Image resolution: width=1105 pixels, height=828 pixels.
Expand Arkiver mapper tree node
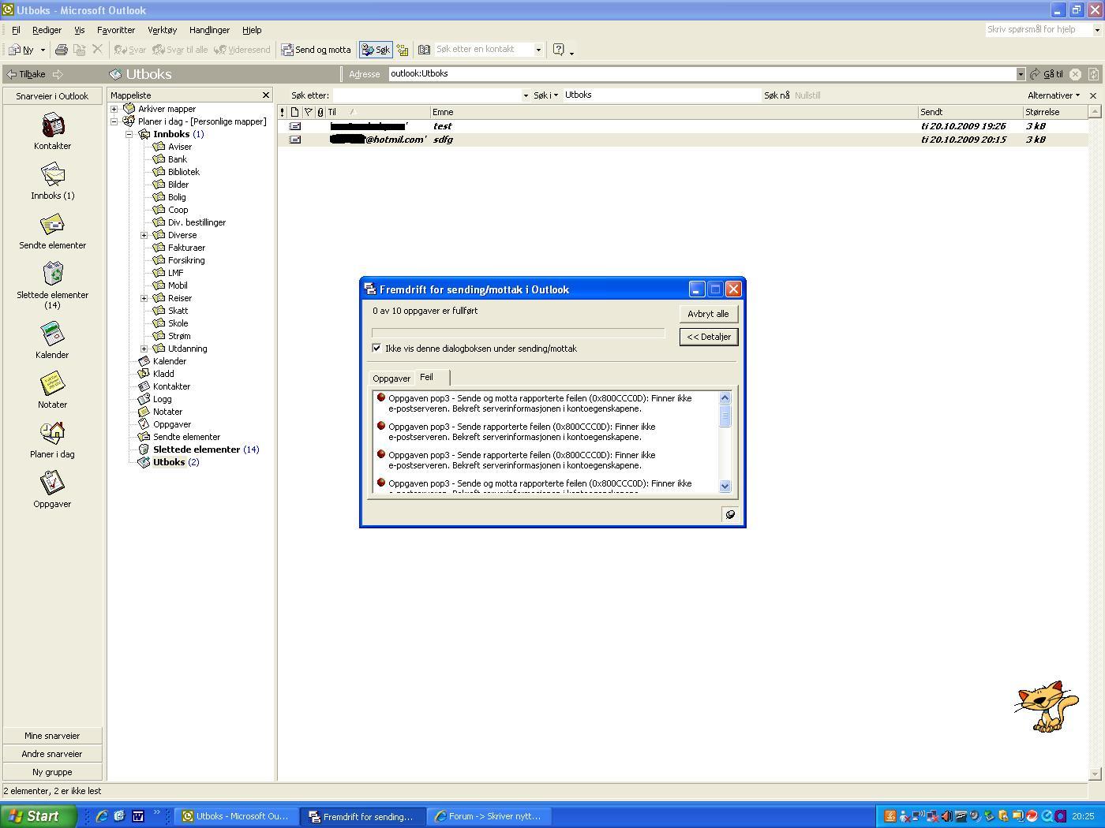[x=114, y=109]
